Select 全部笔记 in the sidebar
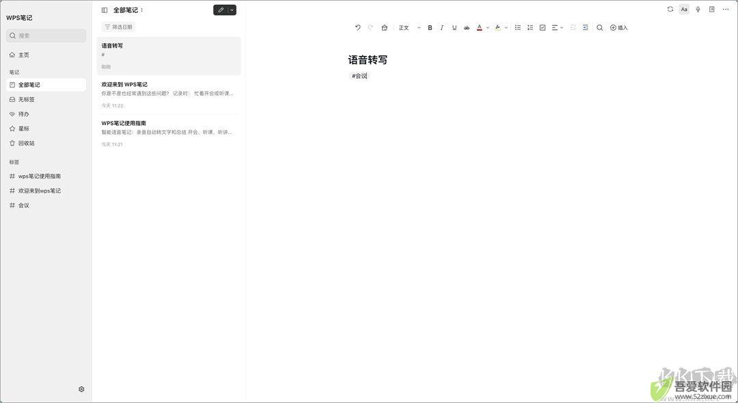The height and width of the screenshot is (403, 738). [46, 85]
